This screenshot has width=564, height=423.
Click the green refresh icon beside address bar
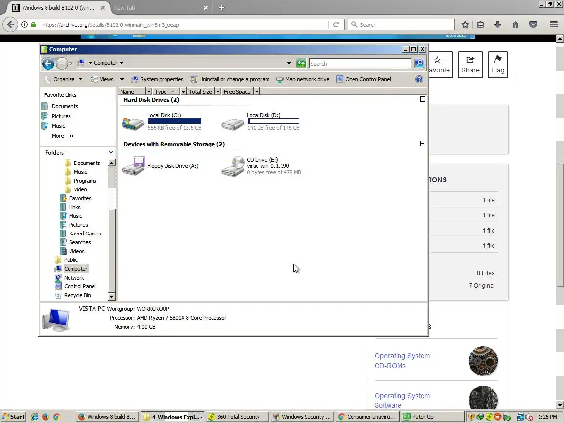click(x=301, y=63)
